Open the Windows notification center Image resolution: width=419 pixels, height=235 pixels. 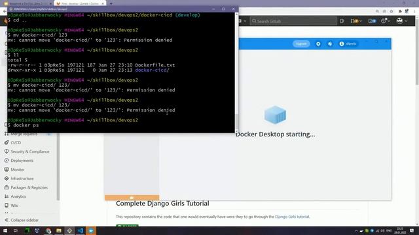pos(412,230)
